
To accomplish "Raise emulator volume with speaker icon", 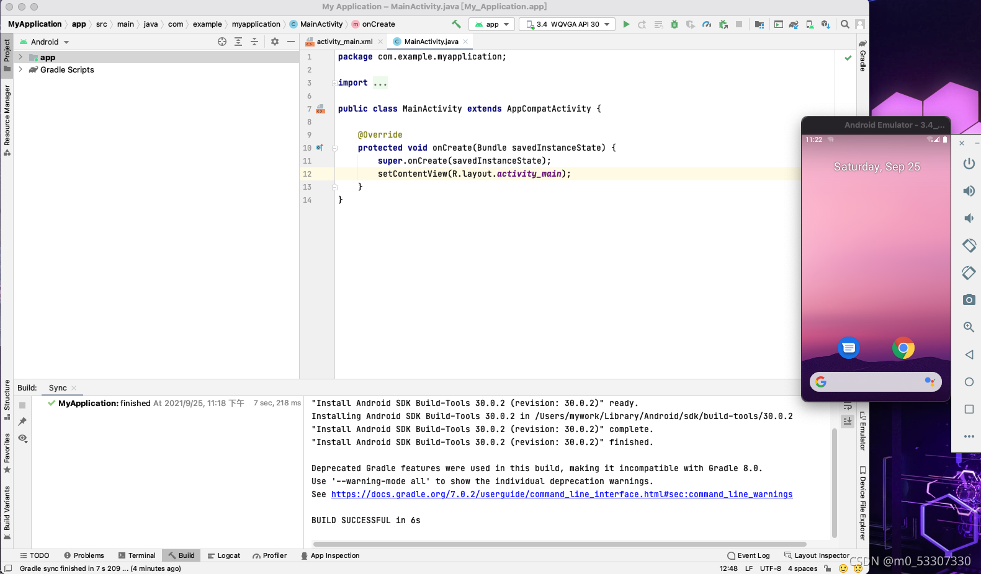I will [x=969, y=191].
